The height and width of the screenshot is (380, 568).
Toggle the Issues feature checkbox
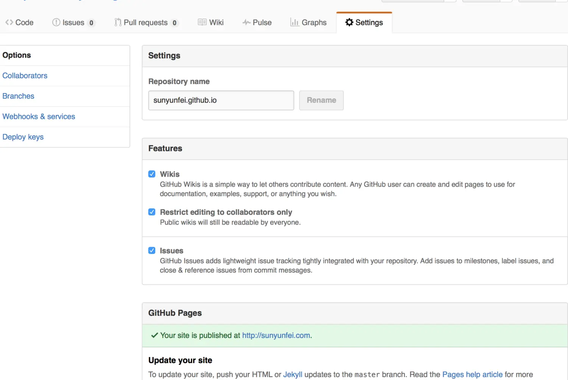coord(152,251)
